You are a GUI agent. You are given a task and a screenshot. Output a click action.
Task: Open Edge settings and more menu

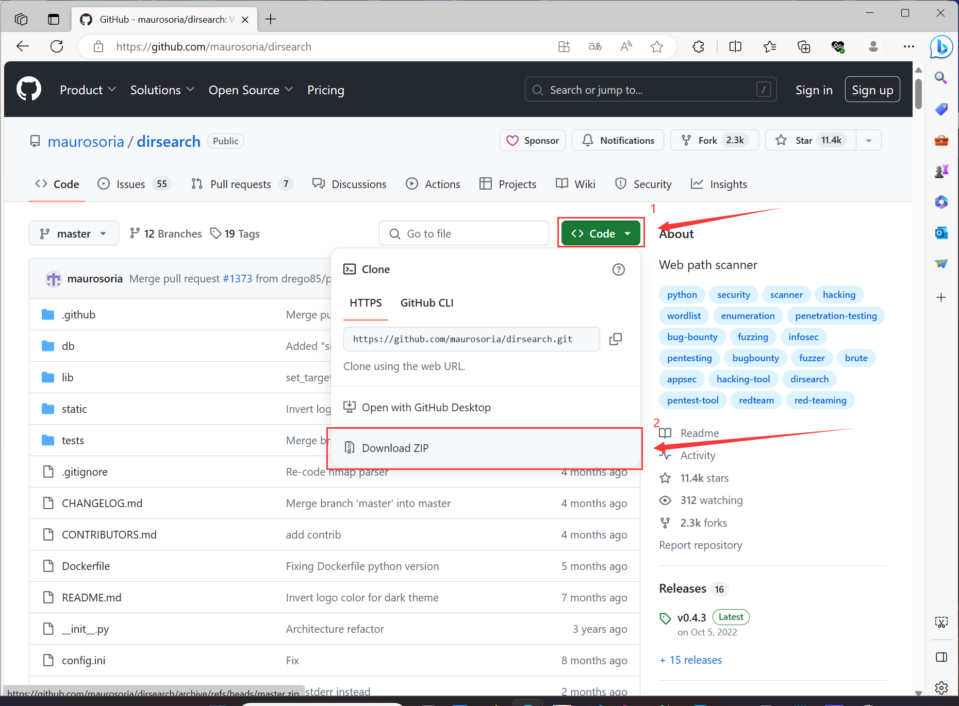(909, 47)
